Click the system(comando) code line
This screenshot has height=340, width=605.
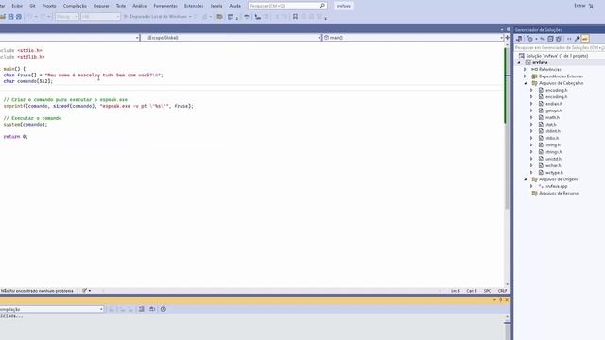pos(26,125)
